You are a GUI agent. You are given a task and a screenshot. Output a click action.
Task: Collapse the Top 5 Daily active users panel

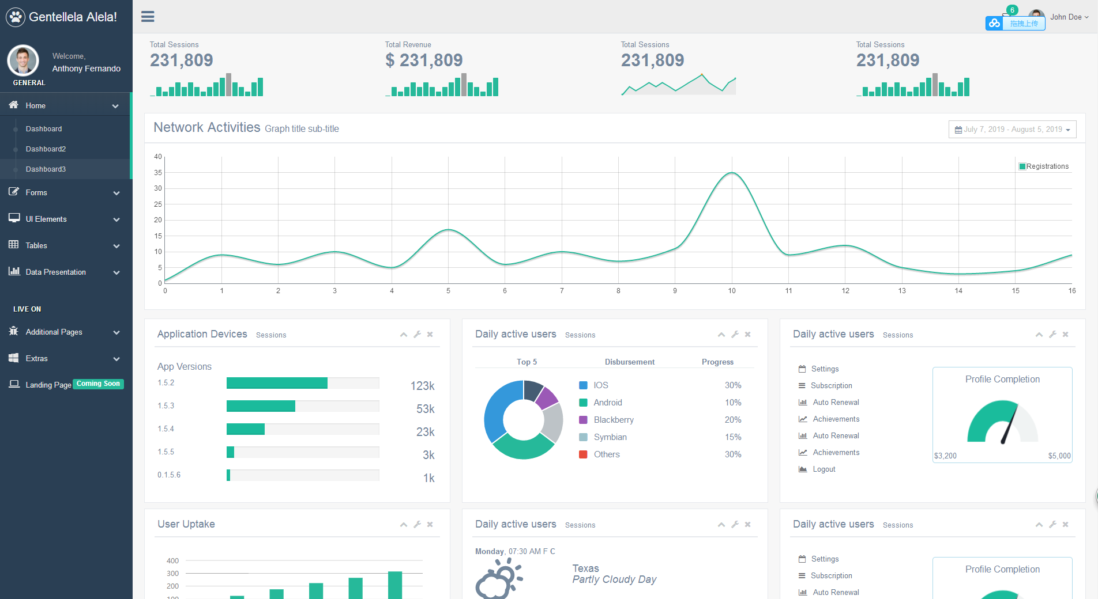(x=721, y=335)
